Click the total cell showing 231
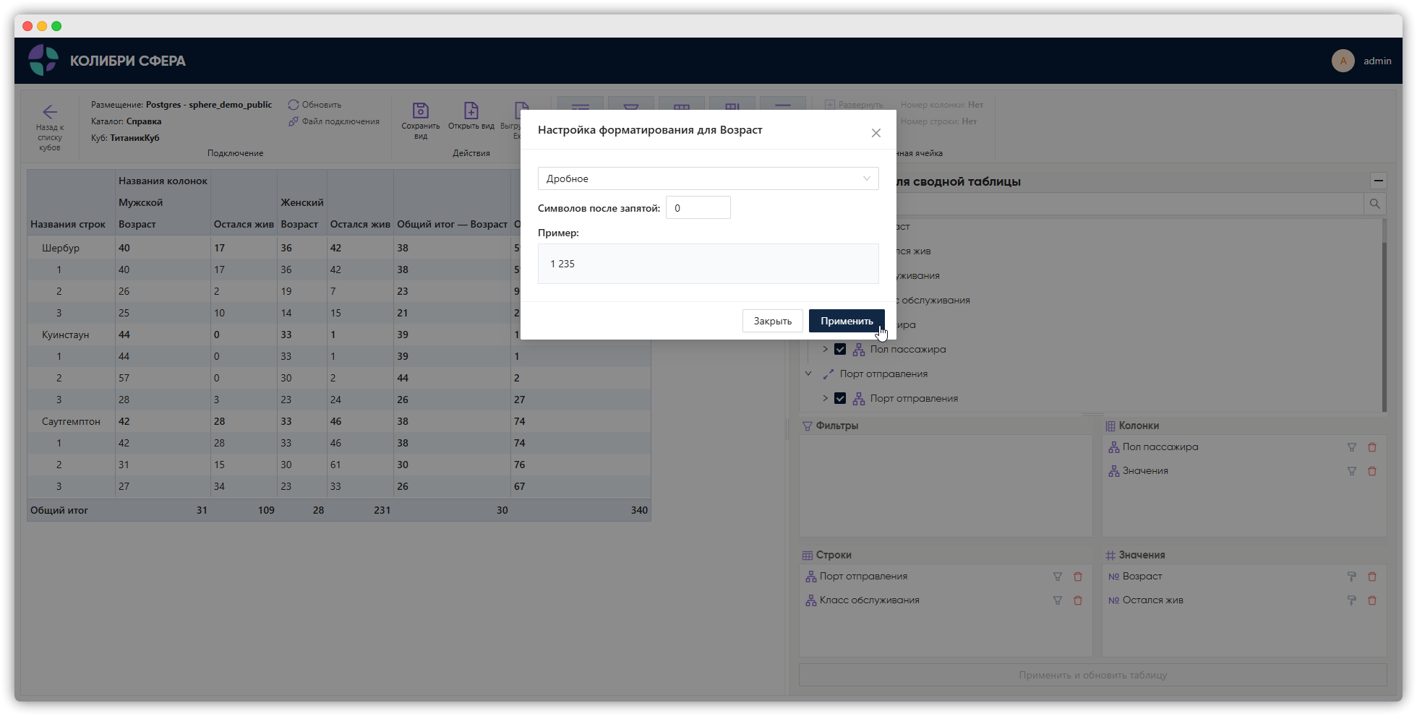 pyautogui.click(x=382, y=510)
